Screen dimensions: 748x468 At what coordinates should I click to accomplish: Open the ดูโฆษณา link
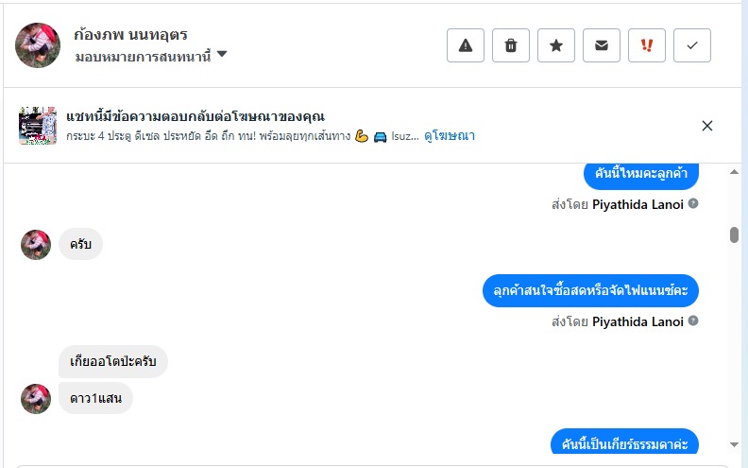[450, 136]
